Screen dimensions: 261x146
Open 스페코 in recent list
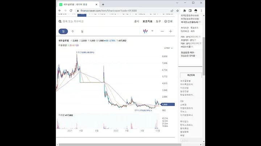[x=183, y=105]
